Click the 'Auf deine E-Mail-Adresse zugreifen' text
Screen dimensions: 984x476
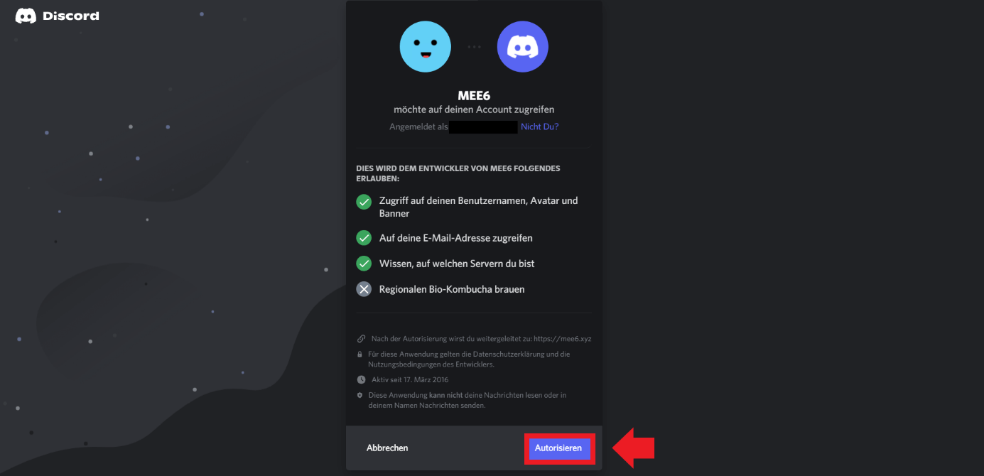click(x=456, y=238)
